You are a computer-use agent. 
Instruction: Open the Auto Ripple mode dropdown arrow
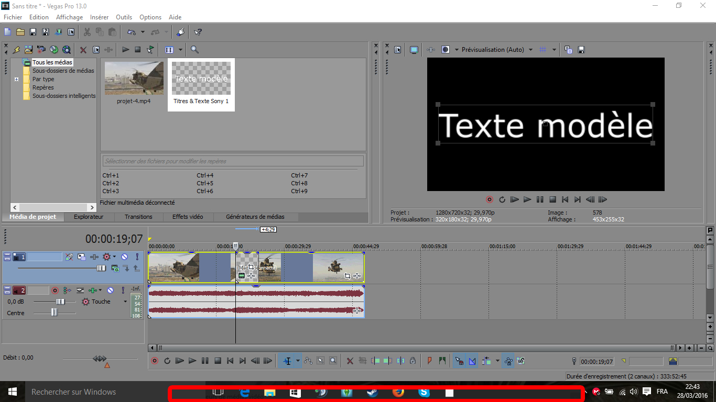point(497,361)
